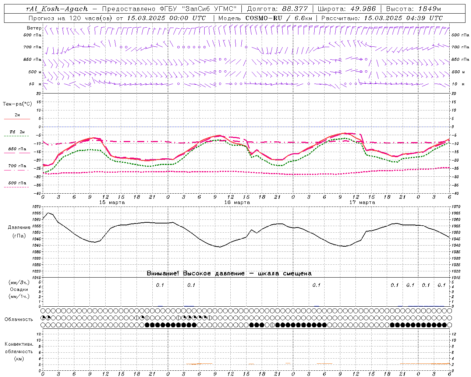Image resolution: width=471 pixels, height=377 pixels.
Task: Click the (мм/1ч.) precipitation unit label
Action: point(19,296)
